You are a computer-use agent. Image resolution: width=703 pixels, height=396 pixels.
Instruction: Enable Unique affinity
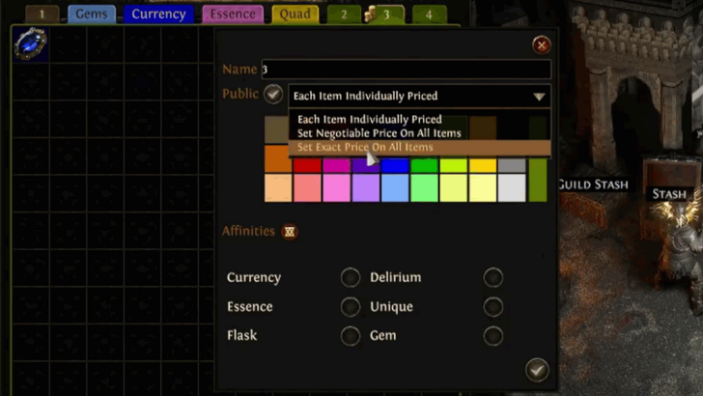[x=493, y=307]
